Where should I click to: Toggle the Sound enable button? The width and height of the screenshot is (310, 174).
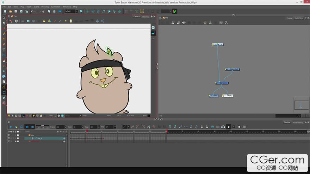tap(27, 127)
